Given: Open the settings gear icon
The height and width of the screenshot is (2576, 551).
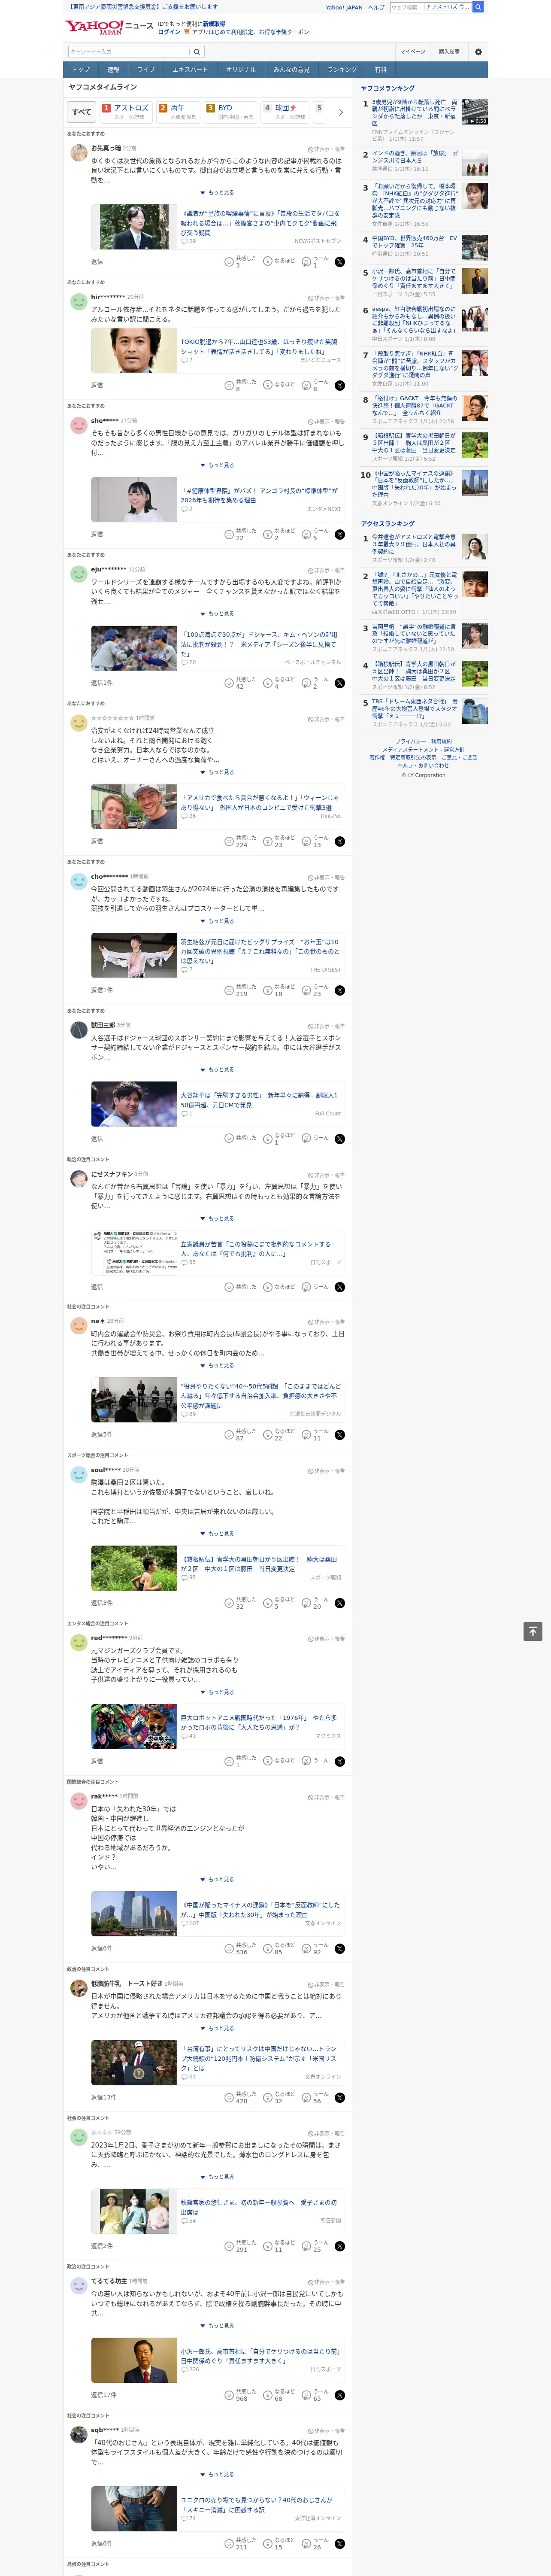Looking at the screenshot, I should 478,52.
